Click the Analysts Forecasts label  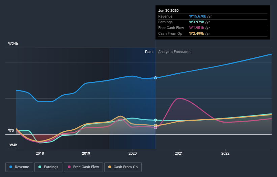click(174, 52)
